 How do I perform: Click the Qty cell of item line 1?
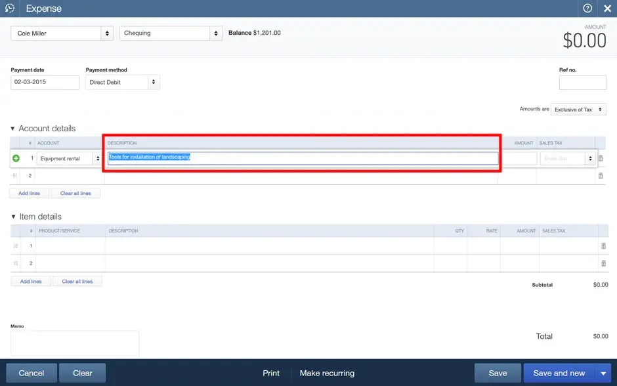(450, 246)
